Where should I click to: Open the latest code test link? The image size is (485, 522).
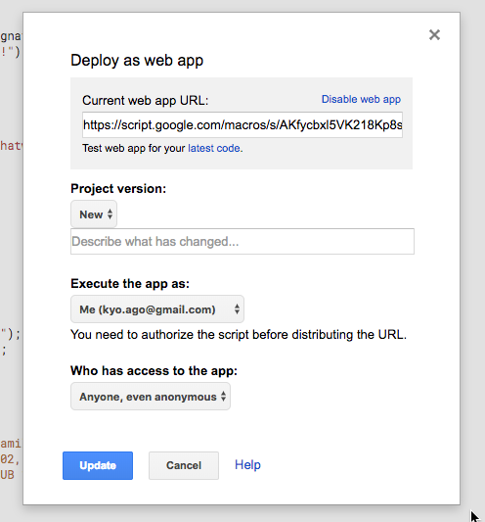[215, 148]
